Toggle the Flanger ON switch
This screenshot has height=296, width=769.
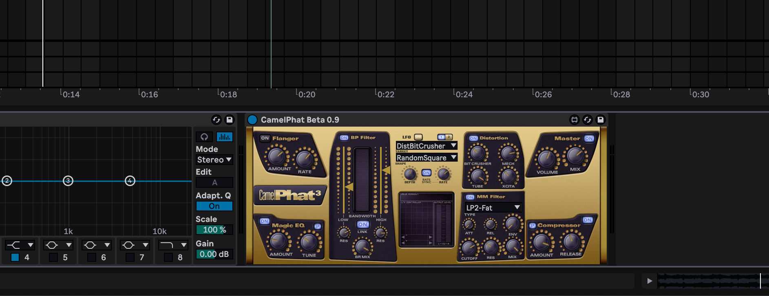(265, 138)
